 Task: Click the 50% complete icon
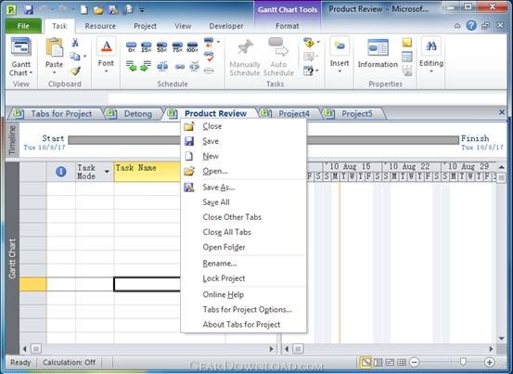pos(162,47)
